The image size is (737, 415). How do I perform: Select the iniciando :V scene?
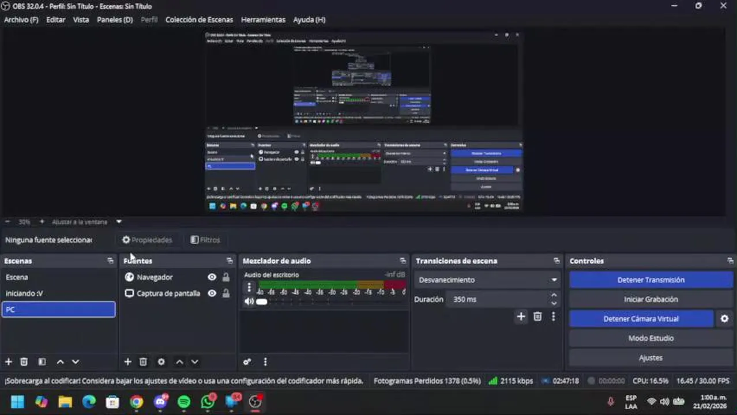click(x=58, y=293)
